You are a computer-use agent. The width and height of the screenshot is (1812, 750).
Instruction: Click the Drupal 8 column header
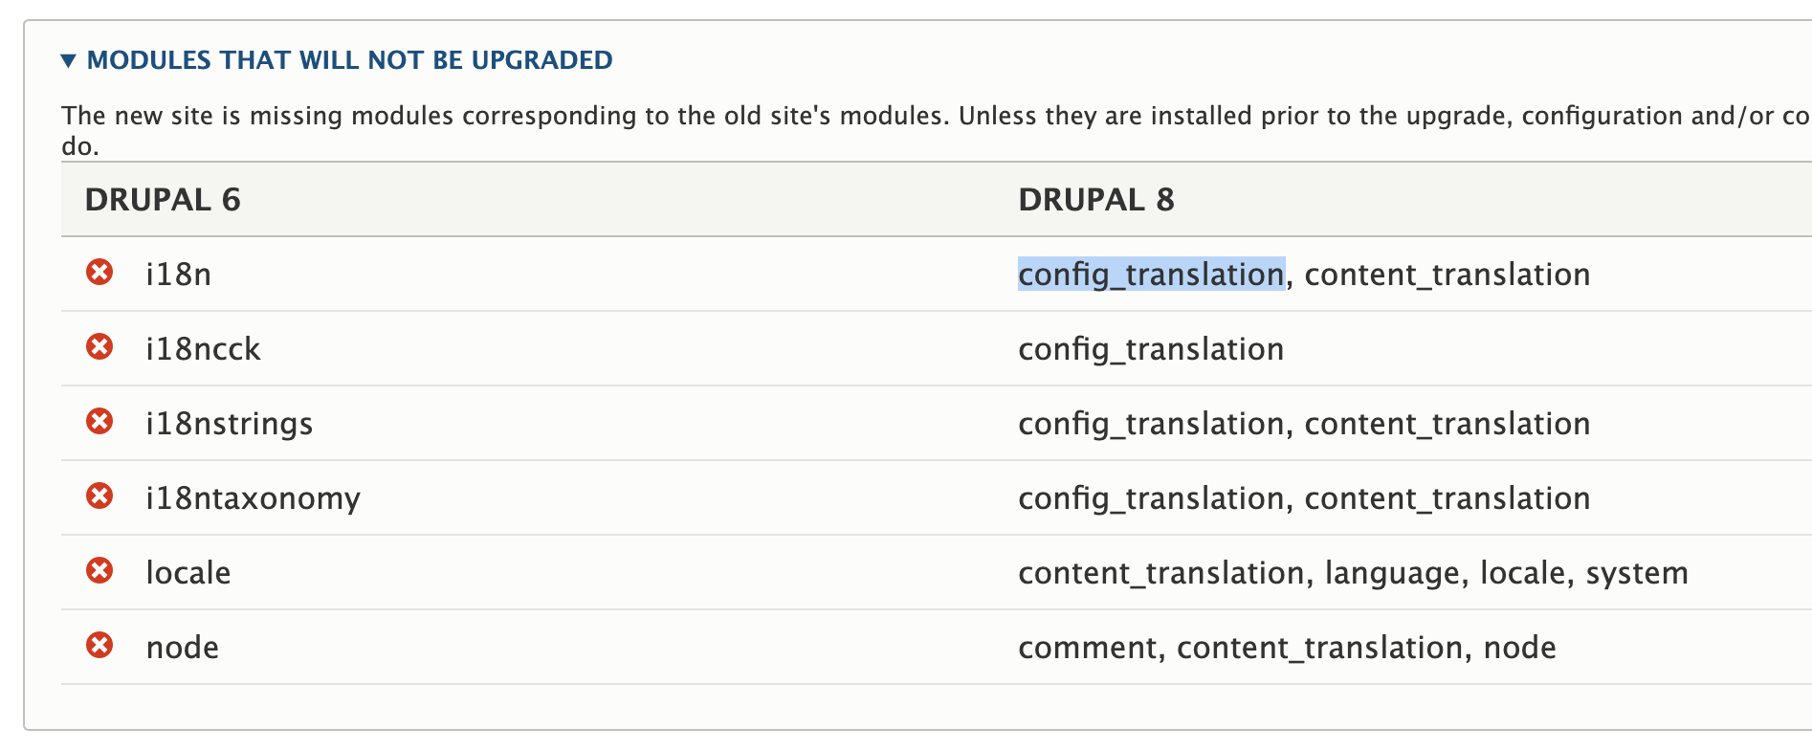[x=1096, y=200]
